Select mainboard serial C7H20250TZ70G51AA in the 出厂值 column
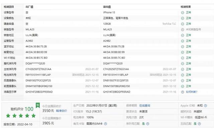Image resolution: width=214 pixels, height=129 pixels. coord(38,69)
